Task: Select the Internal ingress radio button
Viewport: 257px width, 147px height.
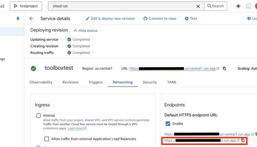Action: click(x=38, y=115)
